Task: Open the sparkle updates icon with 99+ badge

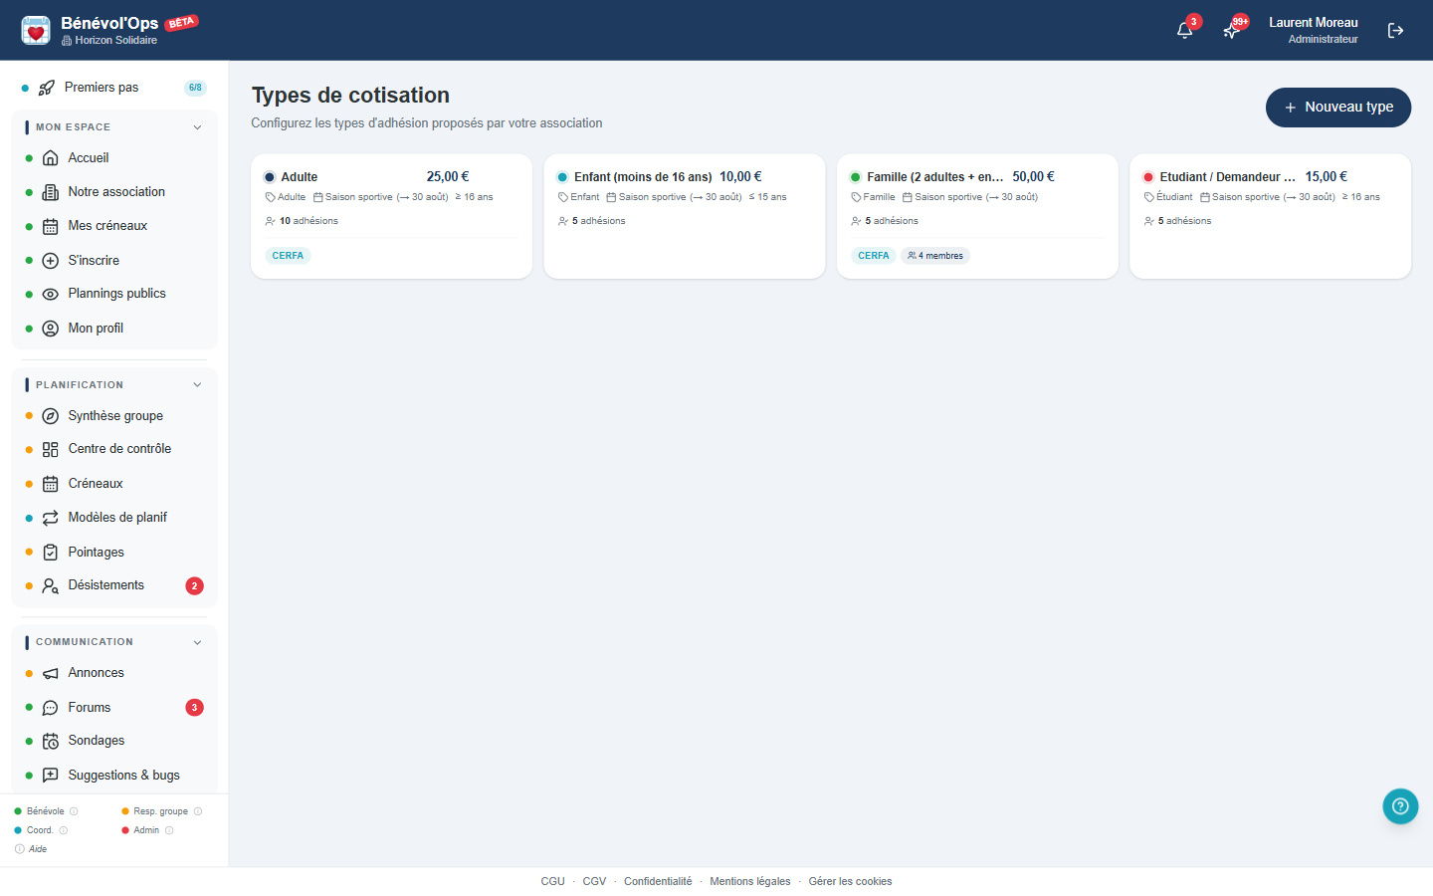Action: pyautogui.click(x=1231, y=30)
